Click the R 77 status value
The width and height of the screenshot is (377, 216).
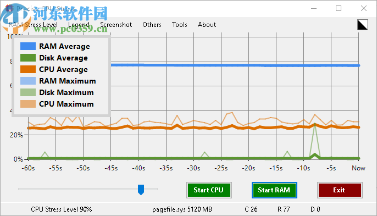pos(284,209)
